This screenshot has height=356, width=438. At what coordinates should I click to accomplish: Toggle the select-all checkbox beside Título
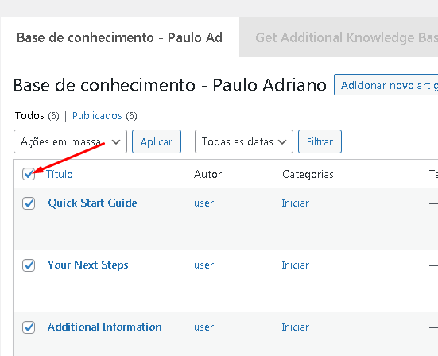coord(29,174)
